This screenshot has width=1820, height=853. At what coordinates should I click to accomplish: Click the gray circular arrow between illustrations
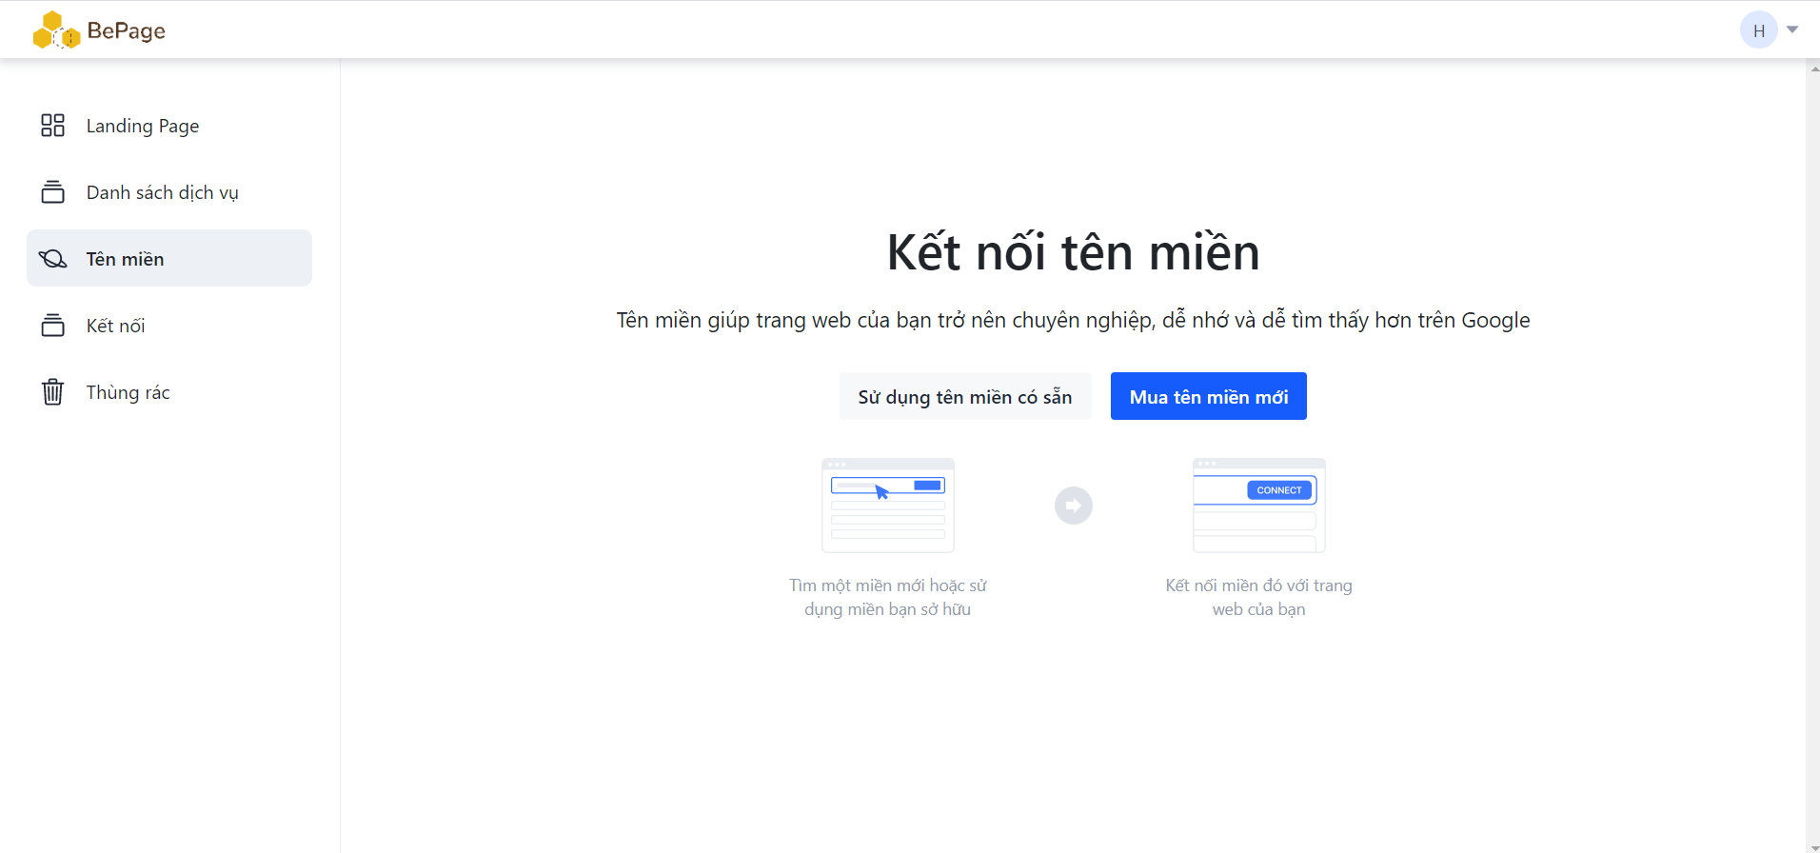tap(1073, 506)
